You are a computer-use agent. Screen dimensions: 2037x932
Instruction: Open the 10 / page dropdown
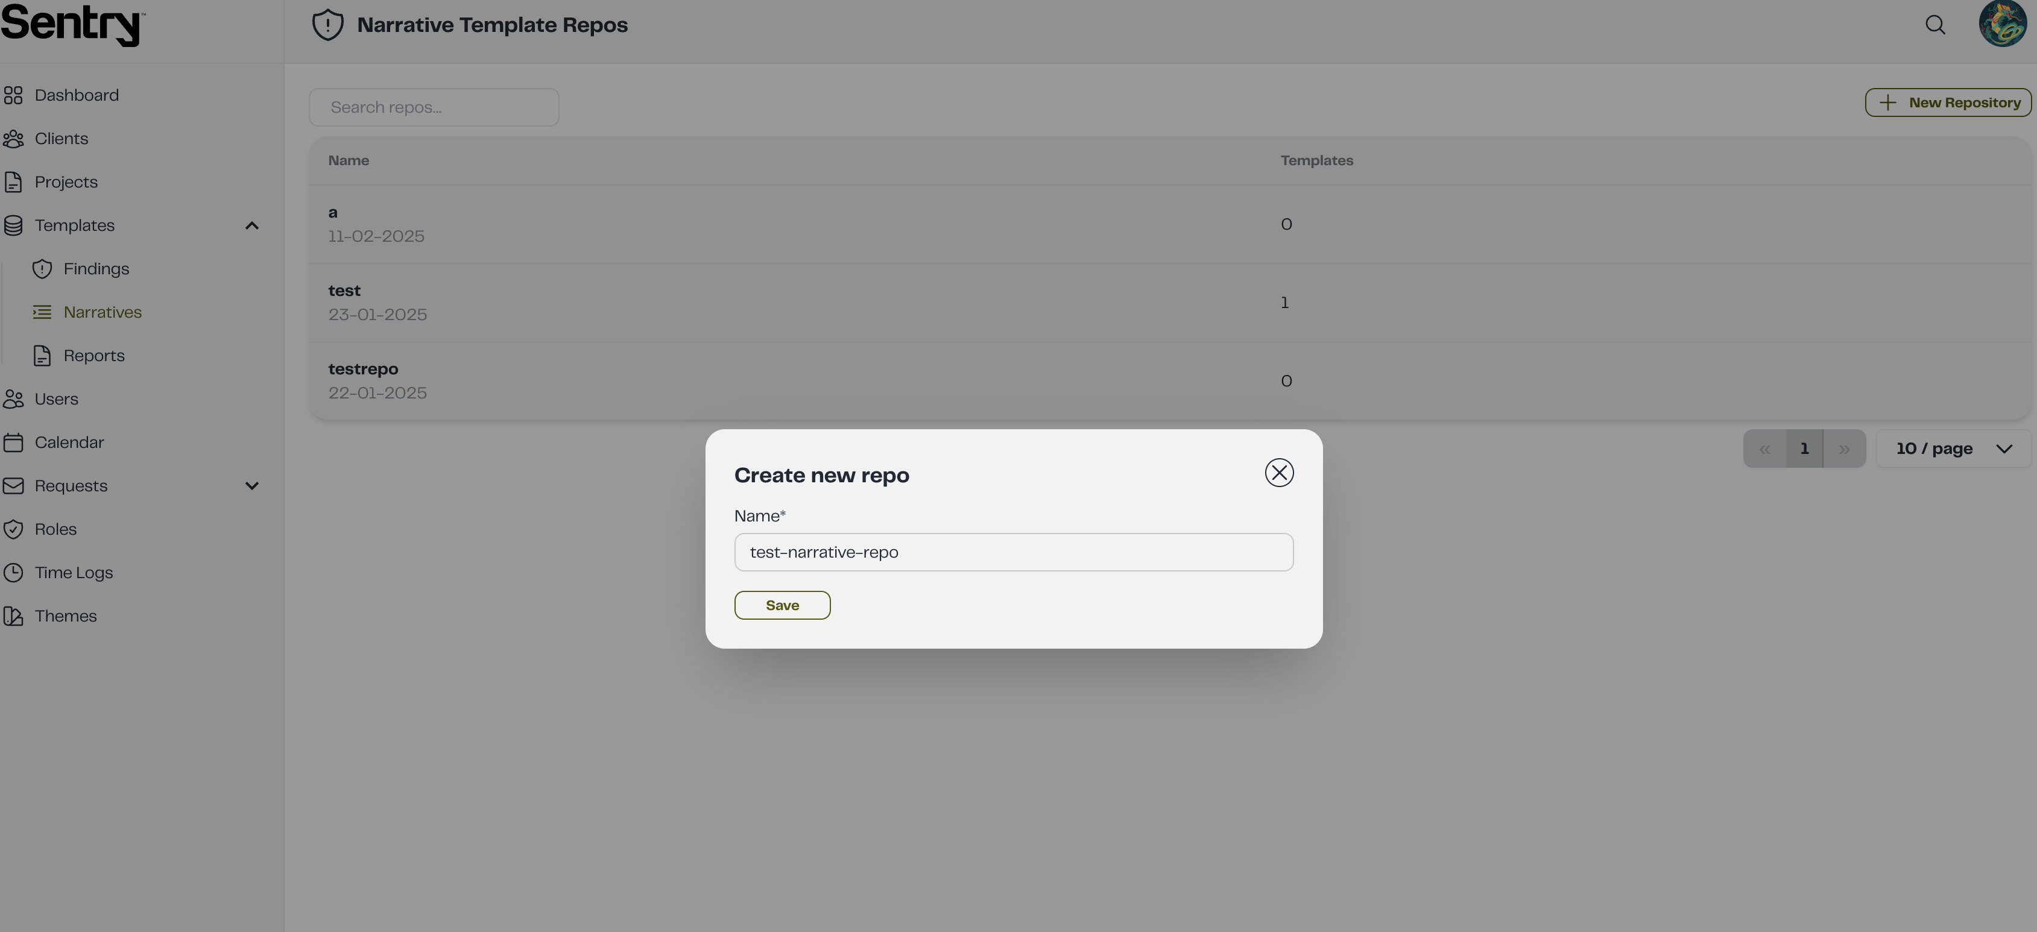coord(1953,449)
